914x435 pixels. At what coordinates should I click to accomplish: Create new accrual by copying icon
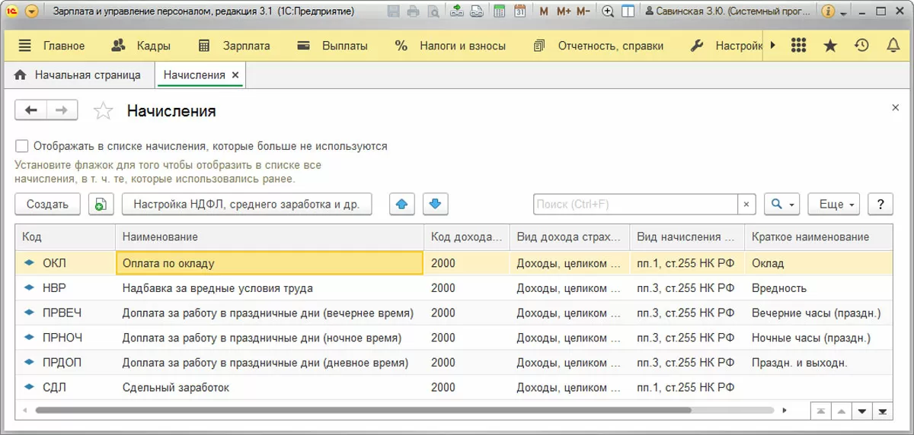(101, 204)
